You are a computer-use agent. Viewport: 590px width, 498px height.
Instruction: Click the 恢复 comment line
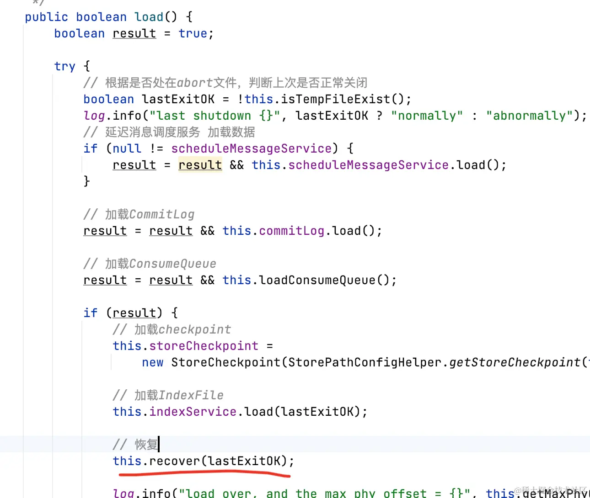[135, 445]
